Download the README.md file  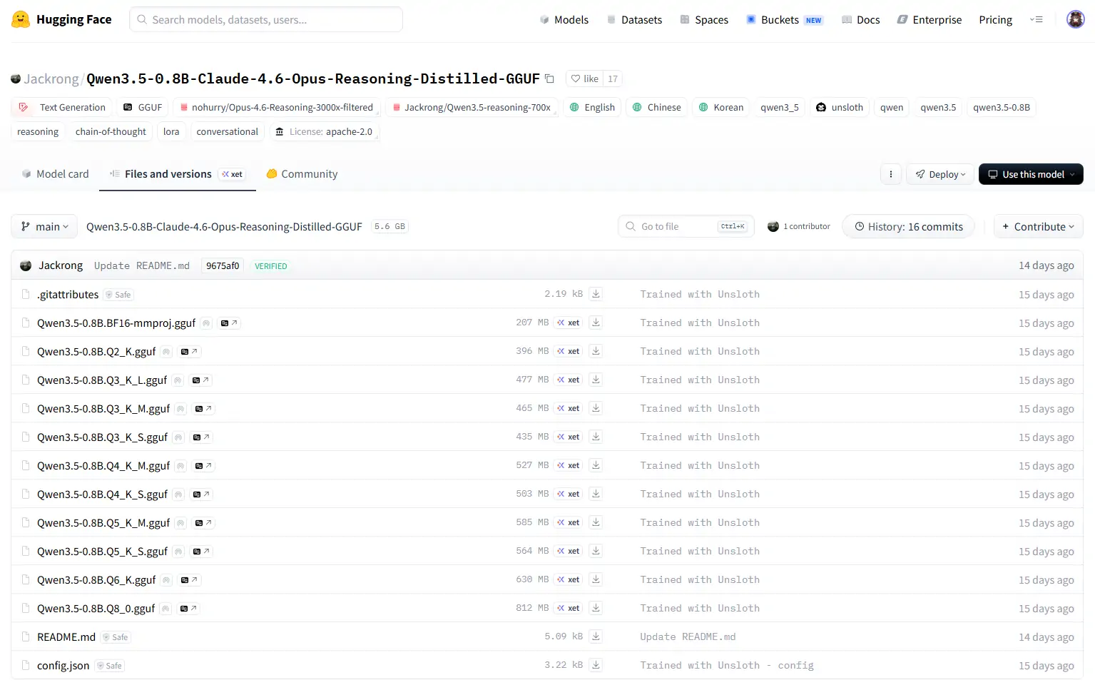click(x=596, y=636)
